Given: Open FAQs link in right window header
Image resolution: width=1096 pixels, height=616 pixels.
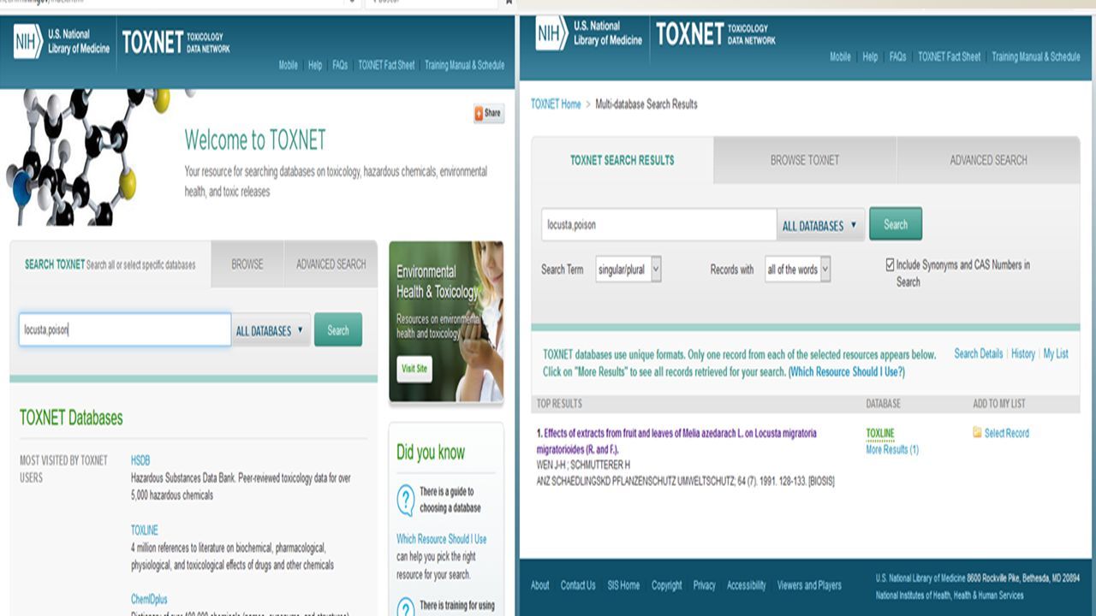Looking at the screenshot, I should coord(897,56).
